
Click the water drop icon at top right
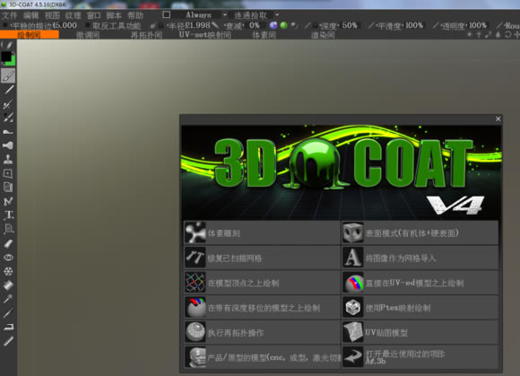click(498, 34)
